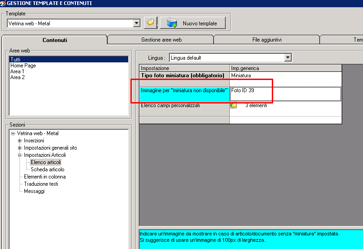Image resolution: width=363 pixels, height=249 pixels.
Task: Select Scheda articolo tree item
Action: tap(47, 169)
